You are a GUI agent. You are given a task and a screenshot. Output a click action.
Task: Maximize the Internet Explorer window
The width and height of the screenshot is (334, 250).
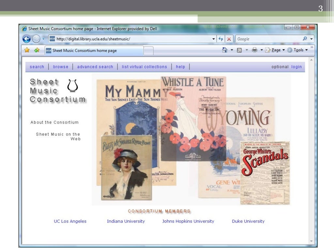(297, 27)
